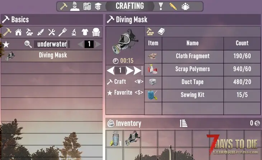Screen dimensions: 262x160
Task: Select the Science microscope category filter
Action: click(74, 32)
